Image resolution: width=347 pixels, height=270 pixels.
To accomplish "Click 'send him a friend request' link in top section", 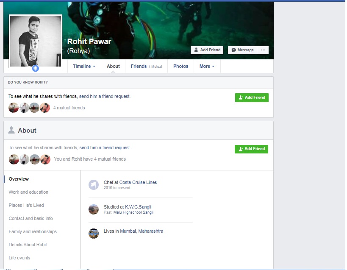I will point(105,96).
